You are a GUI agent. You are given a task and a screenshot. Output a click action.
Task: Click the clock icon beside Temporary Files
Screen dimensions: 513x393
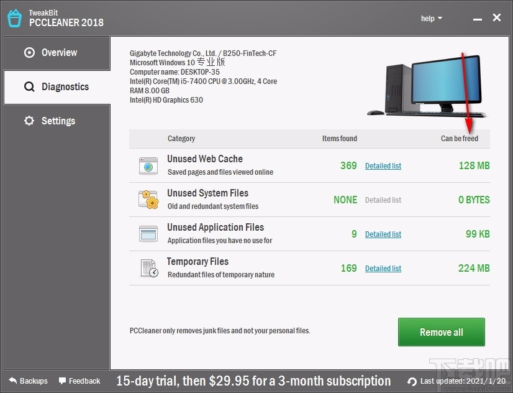(x=147, y=267)
